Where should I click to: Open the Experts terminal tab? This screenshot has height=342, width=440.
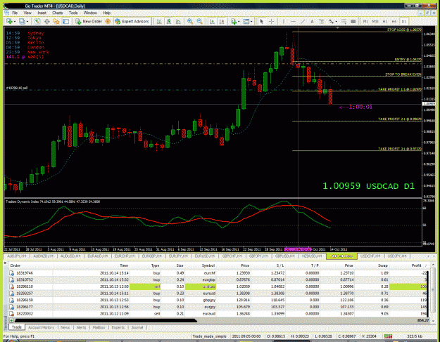(x=118, y=327)
